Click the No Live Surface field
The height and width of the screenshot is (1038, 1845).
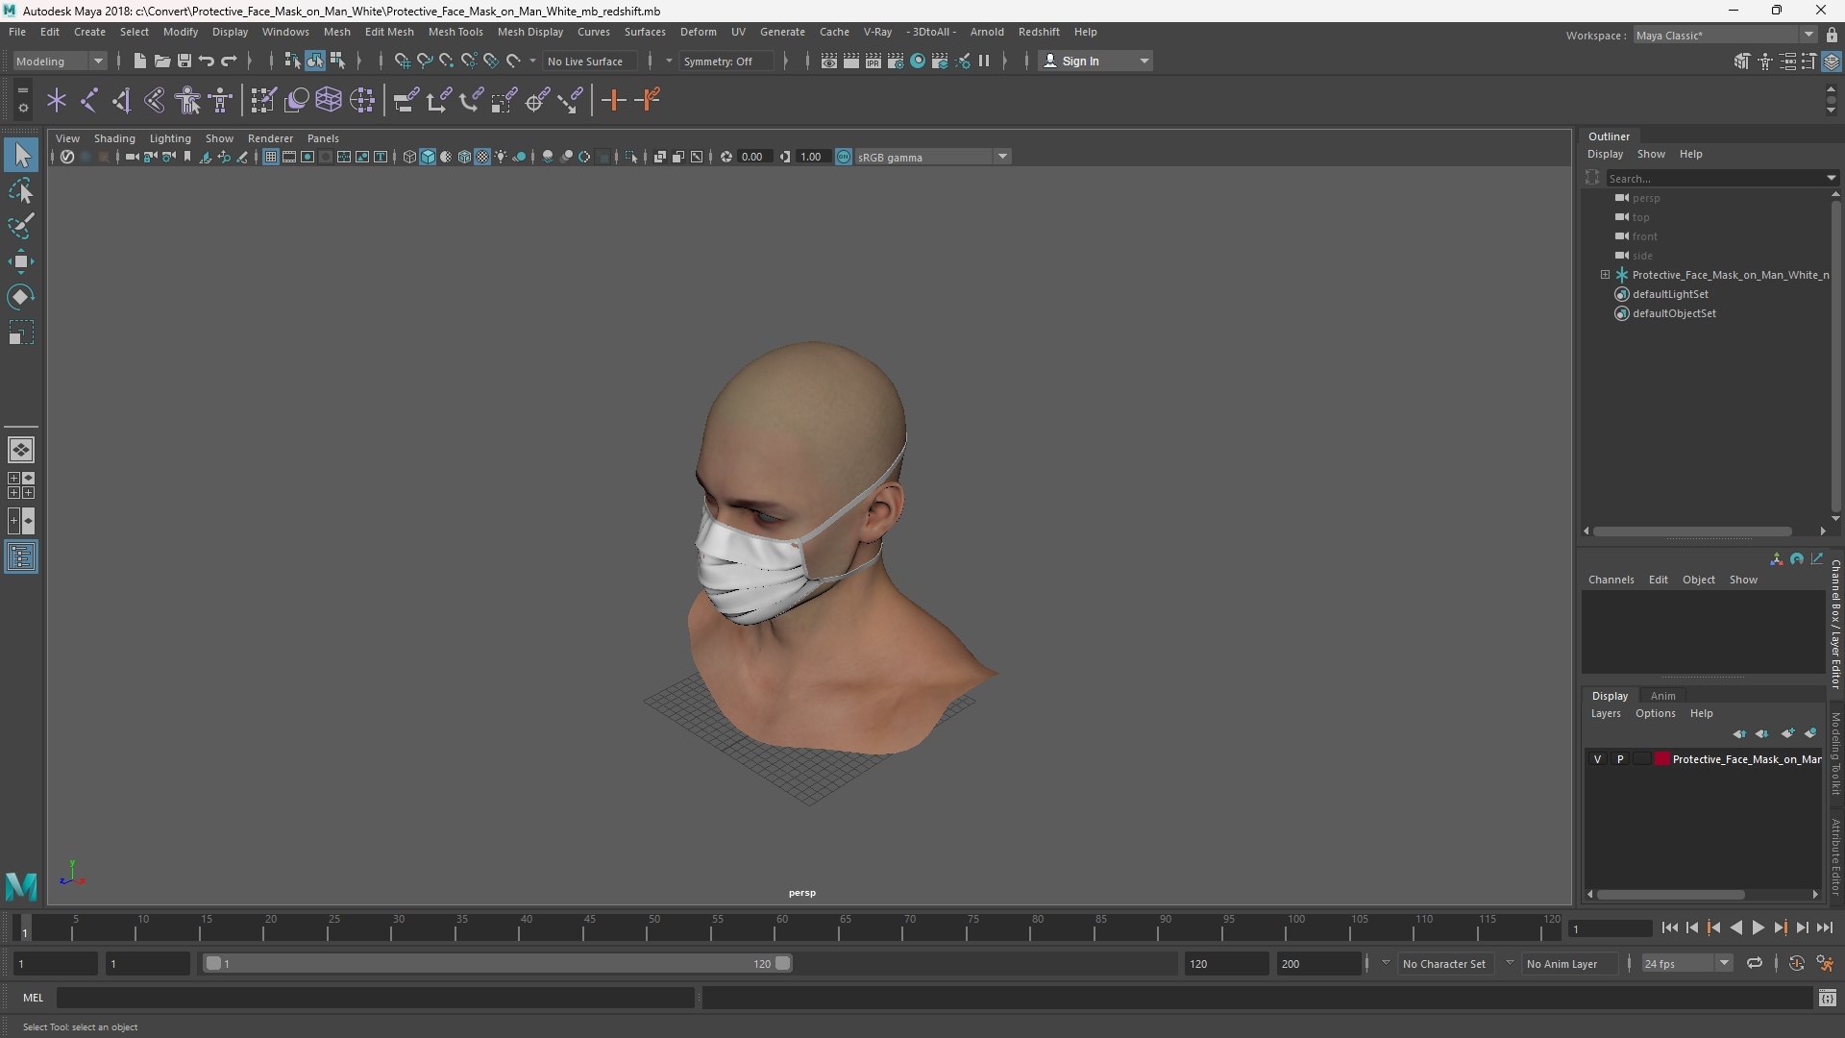pos(588,61)
